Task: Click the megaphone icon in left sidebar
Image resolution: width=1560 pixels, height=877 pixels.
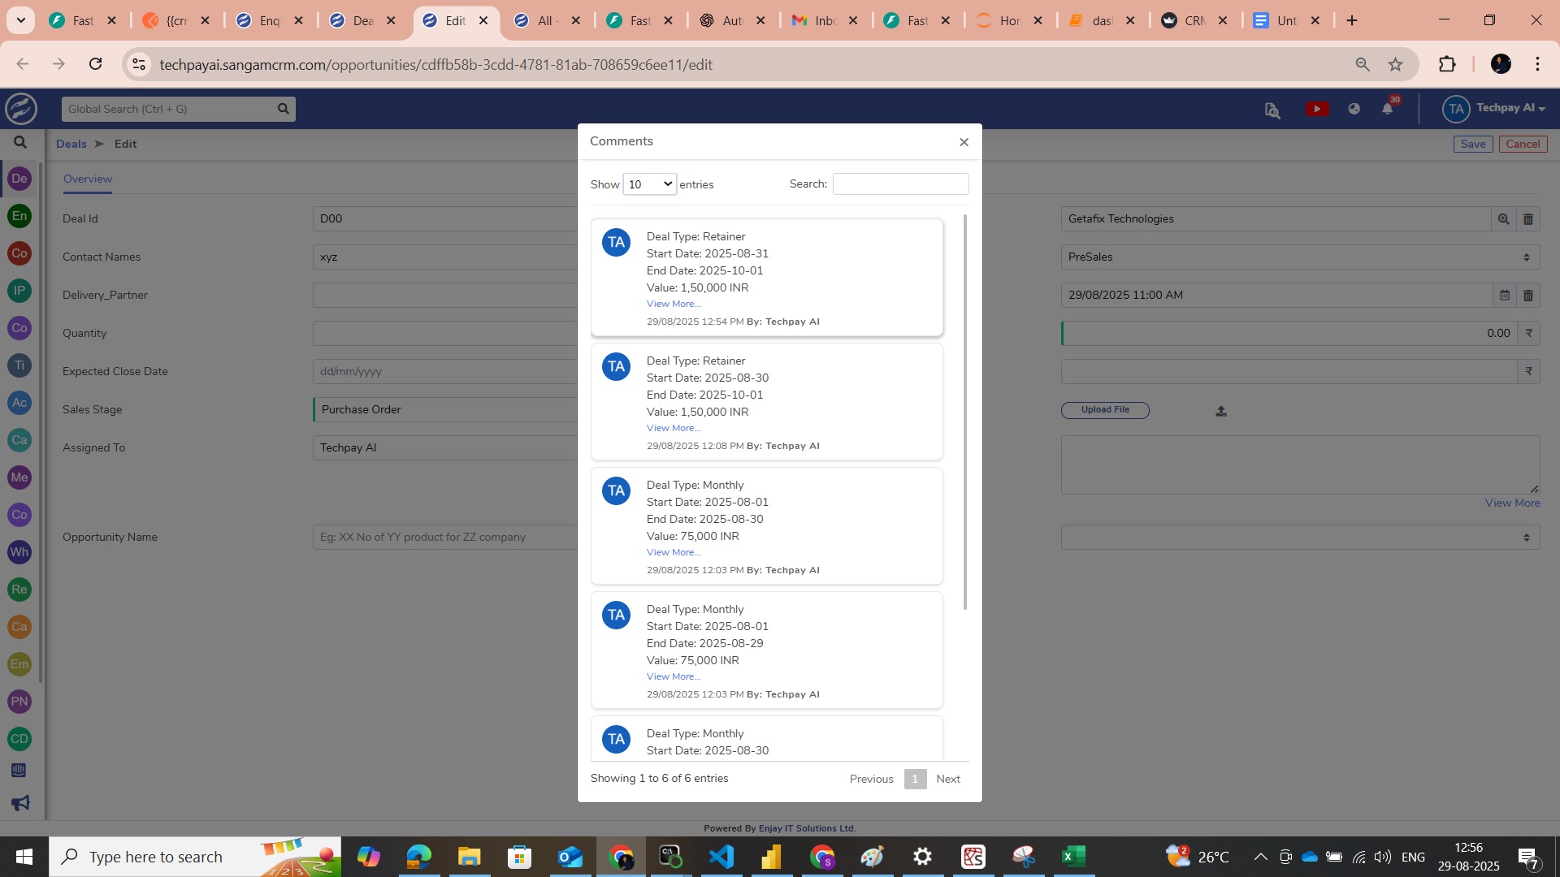Action: [19, 803]
